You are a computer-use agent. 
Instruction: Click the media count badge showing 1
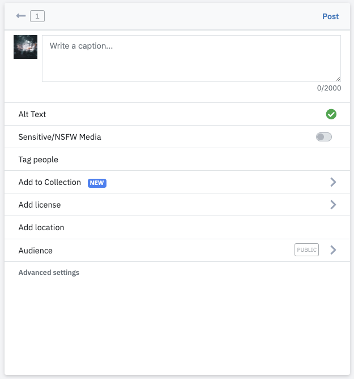[x=37, y=16]
